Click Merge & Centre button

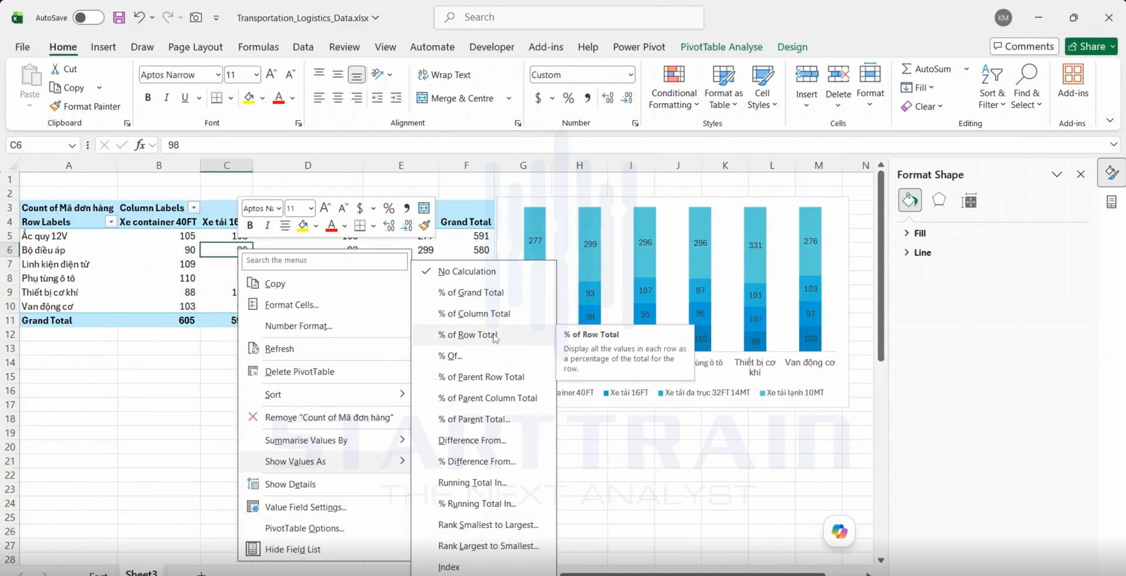(x=455, y=98)
